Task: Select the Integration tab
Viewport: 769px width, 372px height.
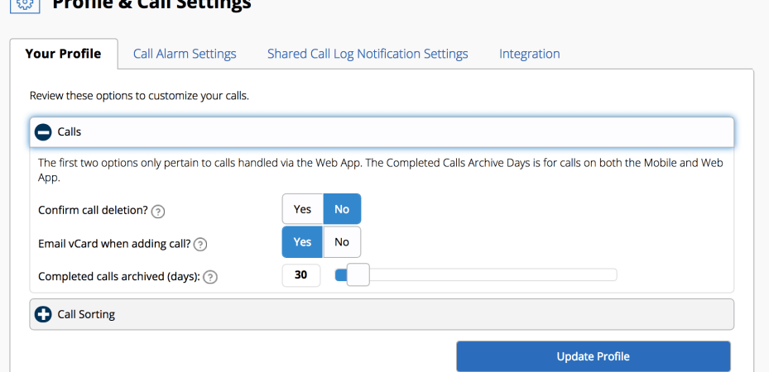Action: 529,54
